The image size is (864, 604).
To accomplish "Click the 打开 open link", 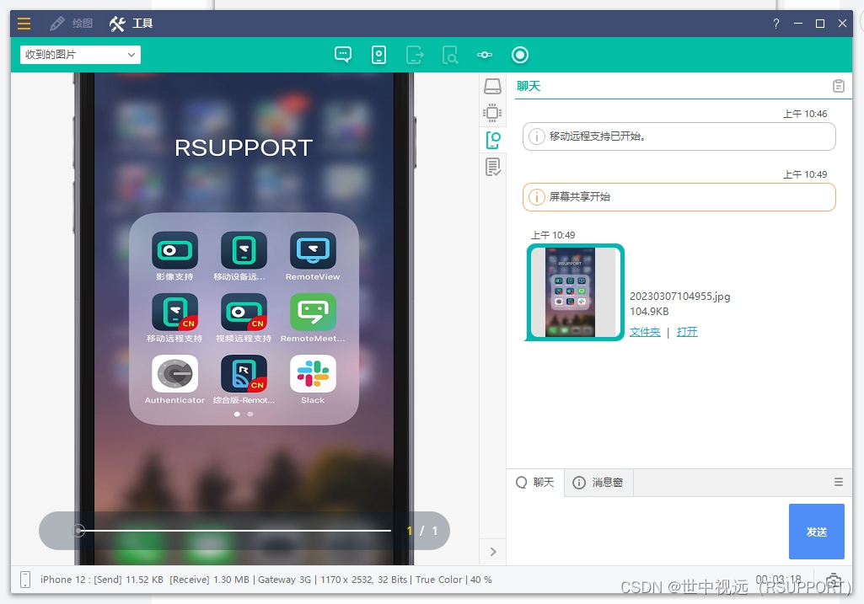I will coord(687,331).
